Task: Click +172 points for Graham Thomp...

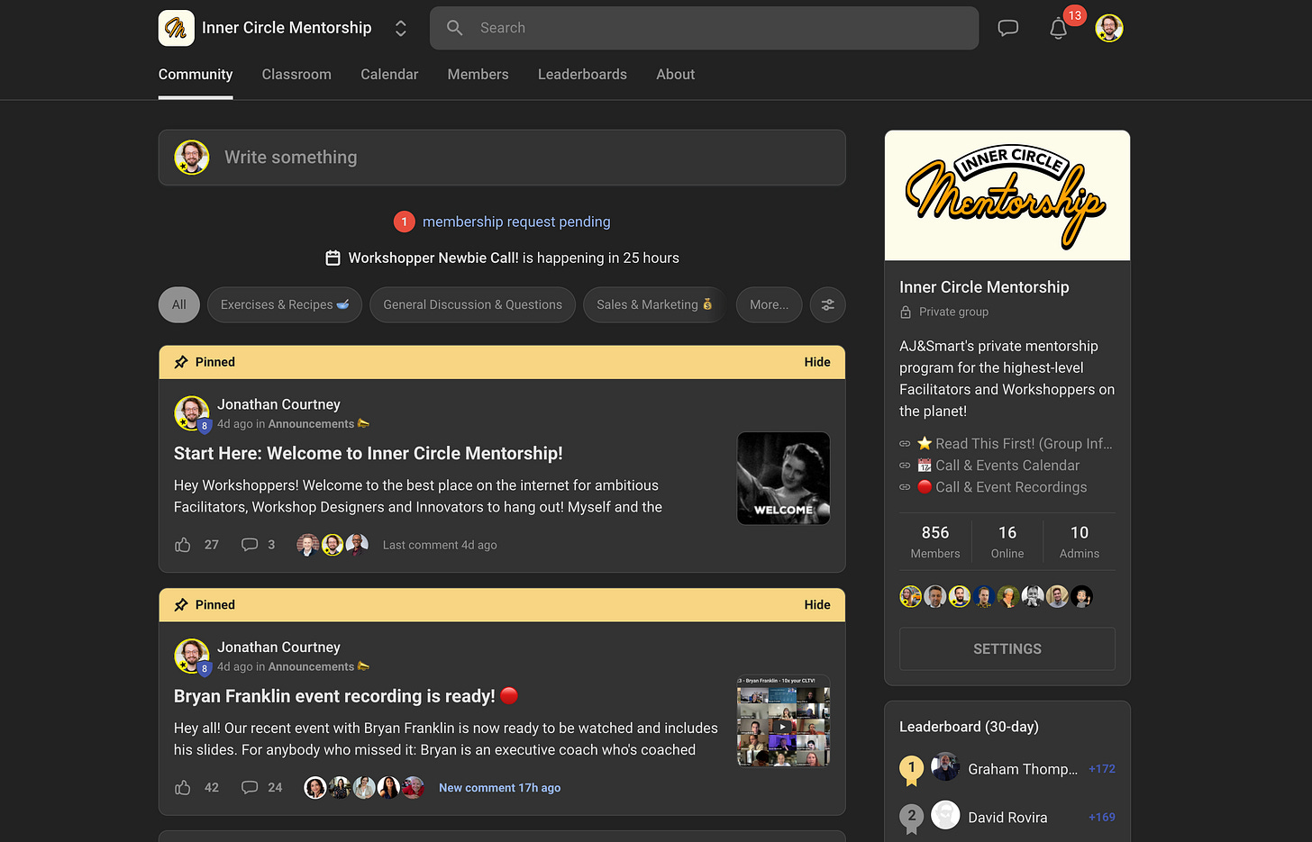Action: (x=1102, y=769)
